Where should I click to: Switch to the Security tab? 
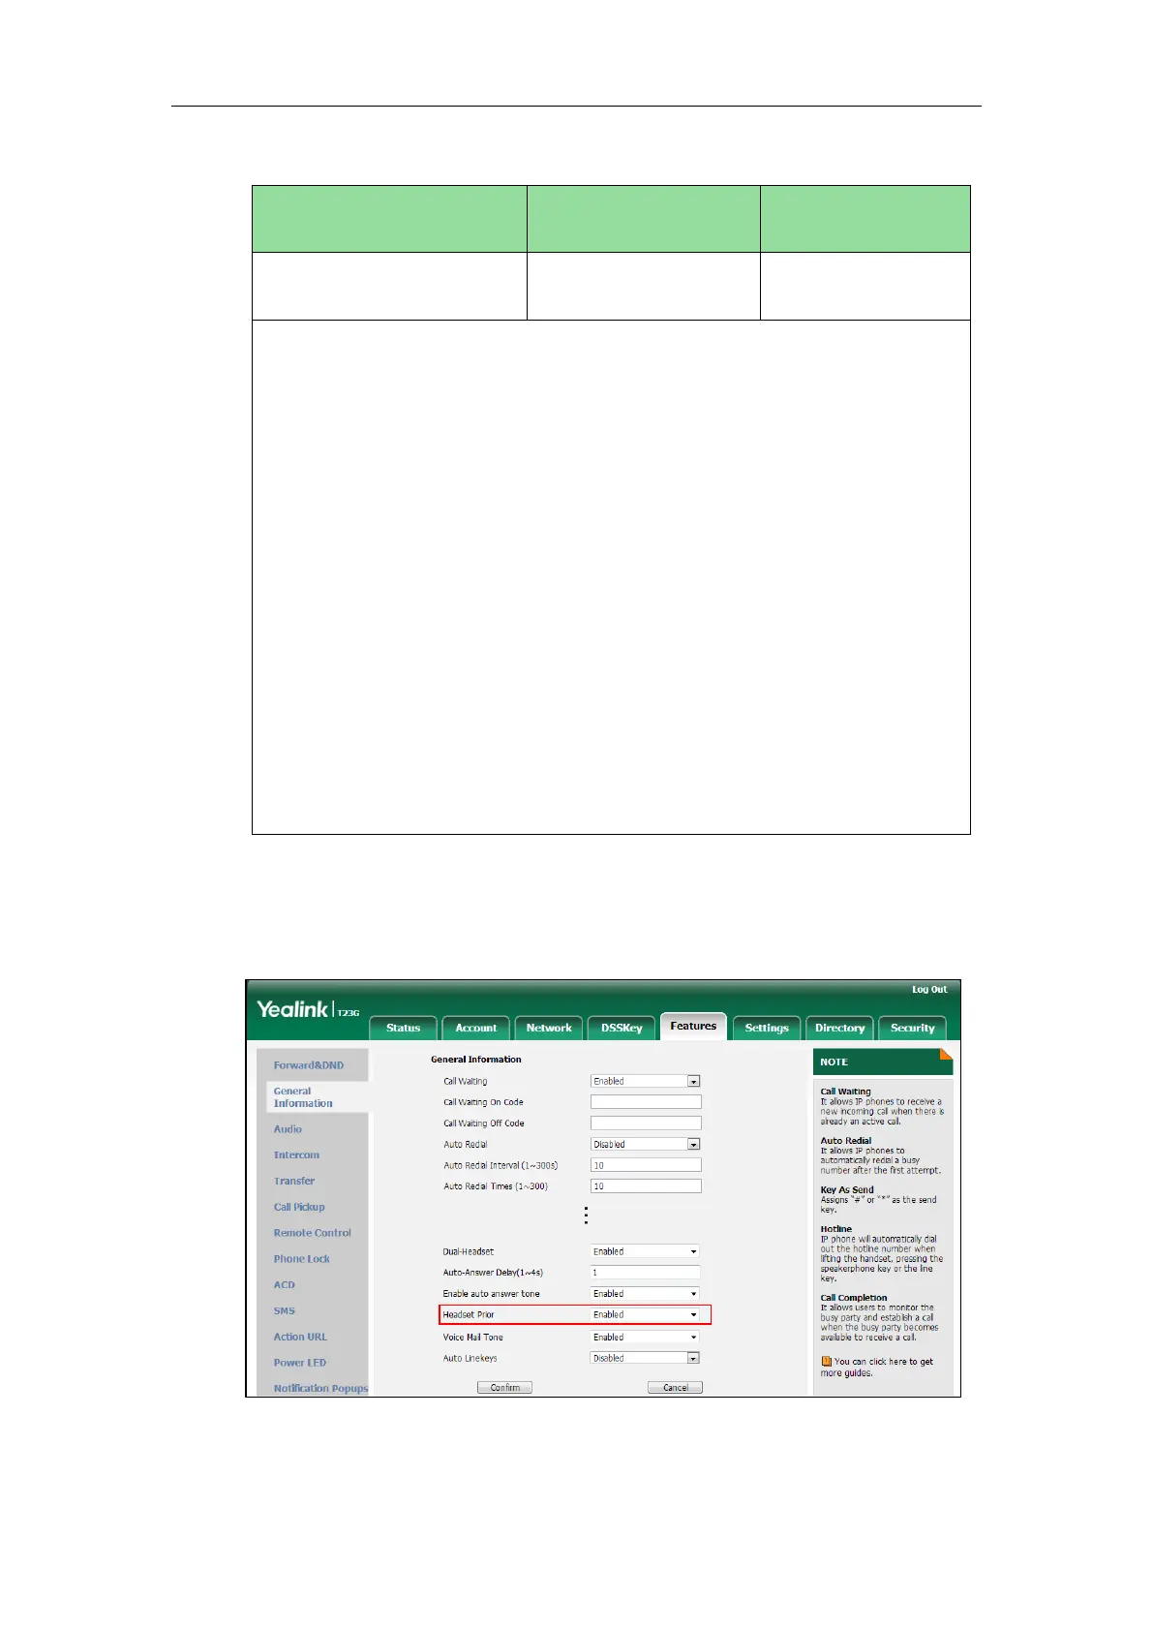coord(913,1028)
